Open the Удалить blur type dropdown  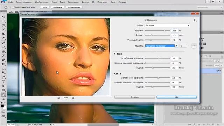click(x=176, y=46)
